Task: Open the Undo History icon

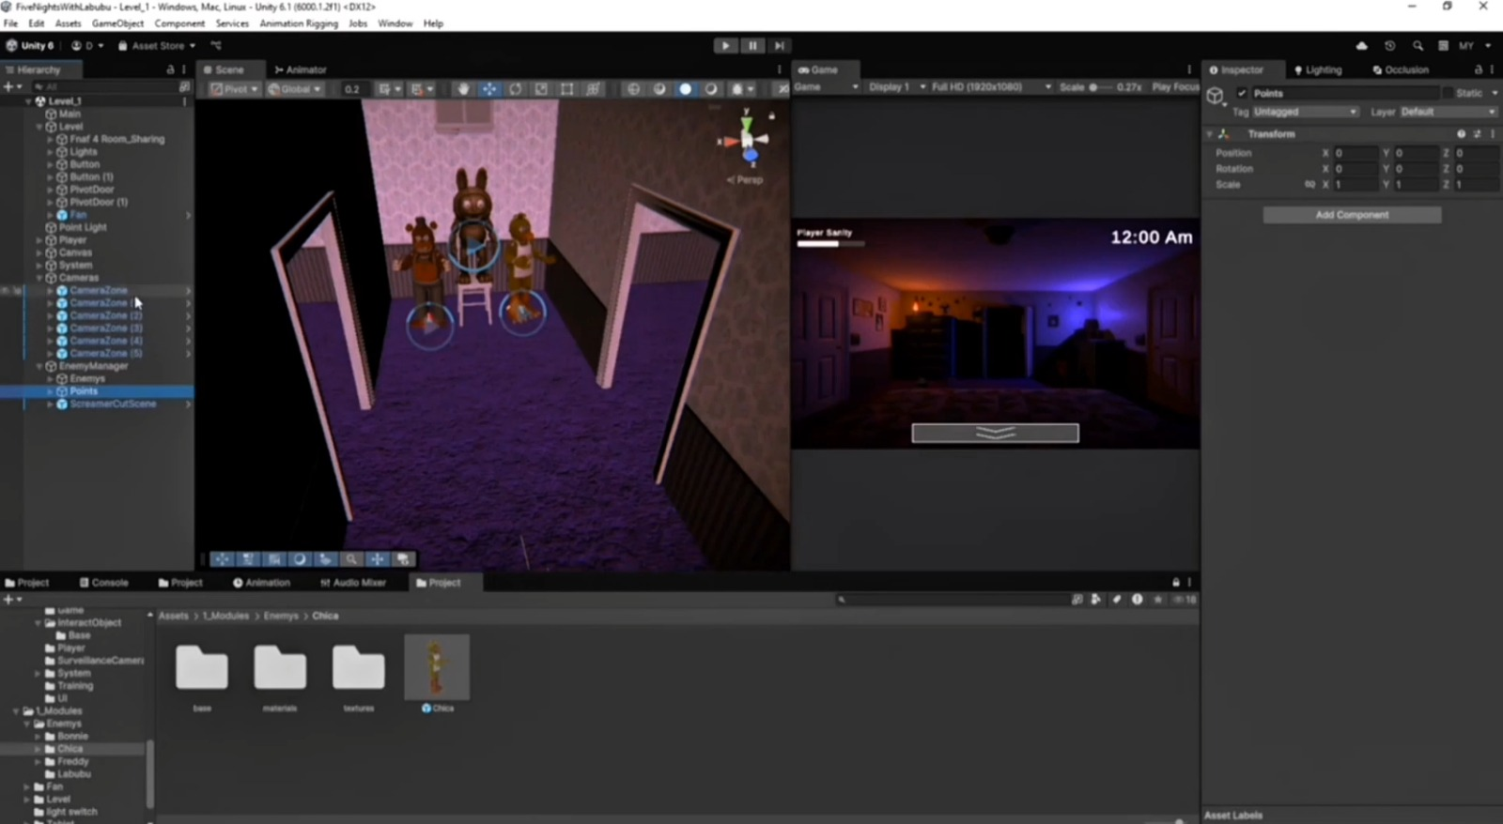Action: [1390, 45]
